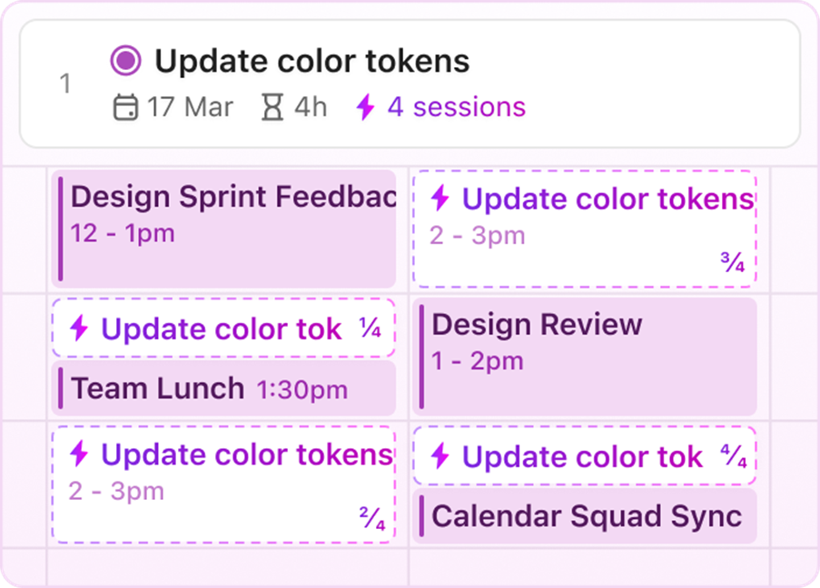This screenshot has width=820, height=588.
Task: Click the ¾ session counter badge
Action: click(x=733, y=264)
